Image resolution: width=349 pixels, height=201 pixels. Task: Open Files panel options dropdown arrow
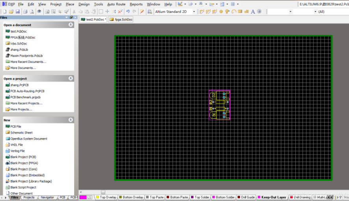(x=67, y=17)
